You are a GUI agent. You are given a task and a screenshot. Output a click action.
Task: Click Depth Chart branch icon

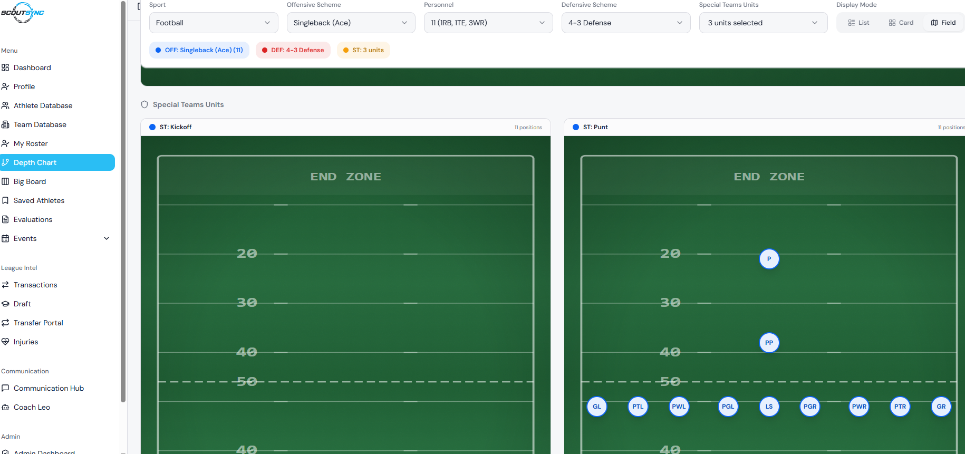(5, 162)
